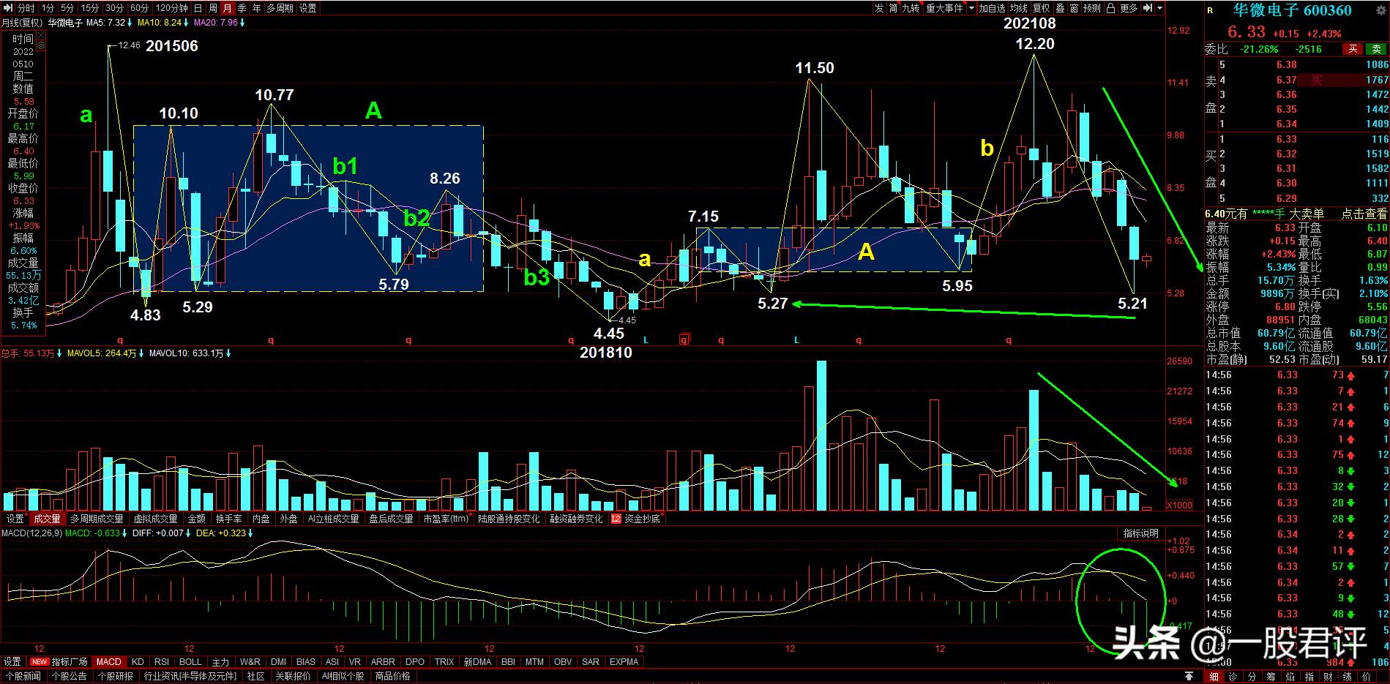This screenshot has height=684, width=1390.
Task: Open the 个股新闻 tab
Action: [x=23, y=677]
